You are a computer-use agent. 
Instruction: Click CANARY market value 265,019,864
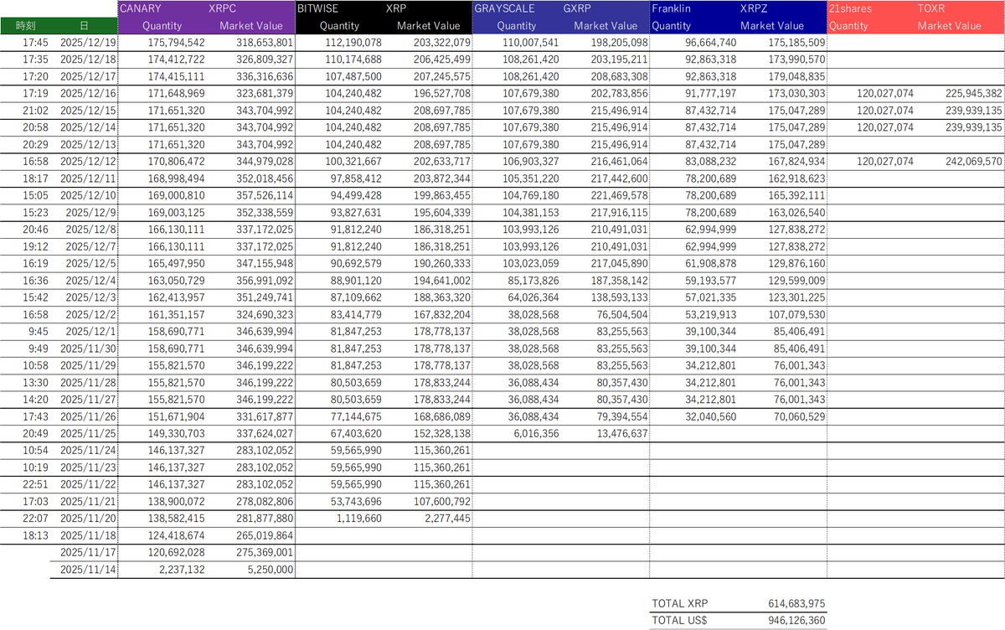click(264, 535)
